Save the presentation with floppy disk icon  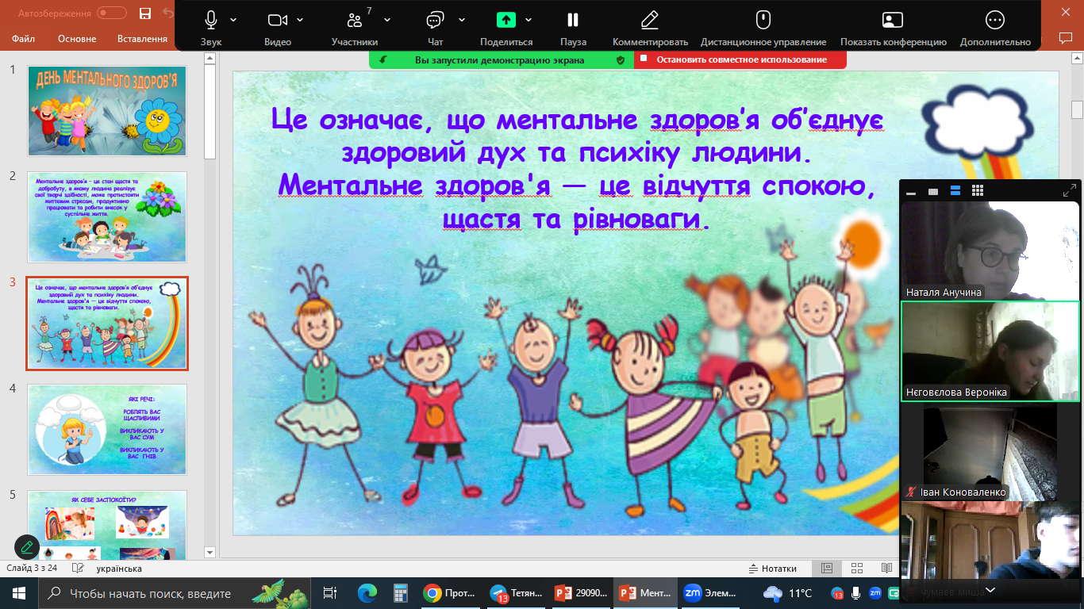point(144,13)
